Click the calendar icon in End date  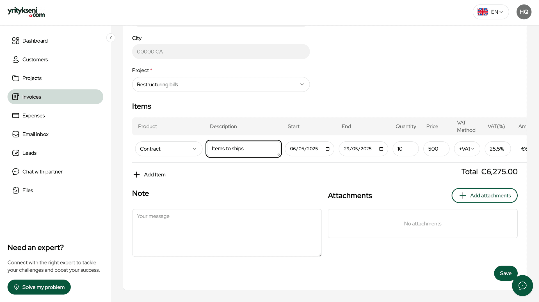[381, 149]
